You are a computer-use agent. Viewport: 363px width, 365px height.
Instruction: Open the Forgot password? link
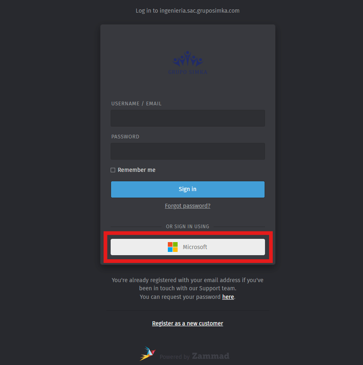coord(188,206)
